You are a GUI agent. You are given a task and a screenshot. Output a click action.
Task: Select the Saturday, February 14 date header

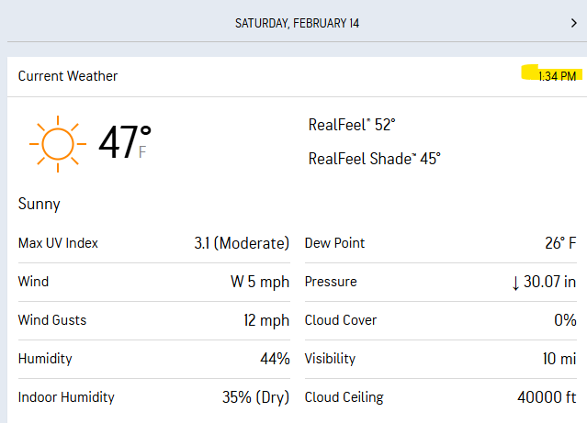(296, 23)
